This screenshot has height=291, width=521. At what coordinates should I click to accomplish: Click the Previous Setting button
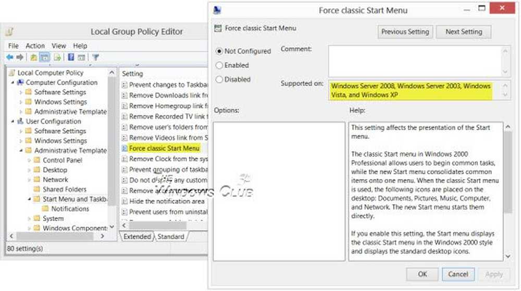[405, 32]
